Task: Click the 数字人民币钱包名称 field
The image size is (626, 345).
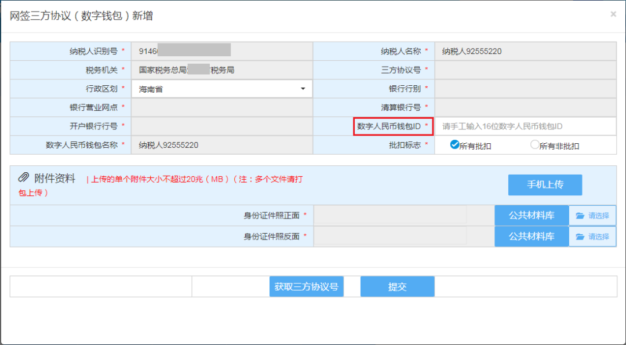Action: pyautogui.click(x=222, y=145)
